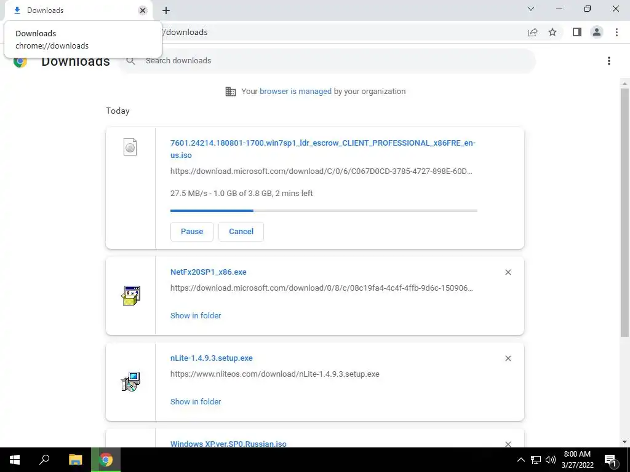Open network status tray icon
The height and width of the screenshot is (472, 630).
click(x=536, y=460)
